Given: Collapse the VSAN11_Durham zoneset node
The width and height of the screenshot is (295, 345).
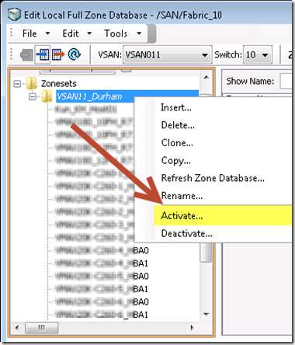Looking at the screenshot, I should pyautogui.click(x=33, y=96).
